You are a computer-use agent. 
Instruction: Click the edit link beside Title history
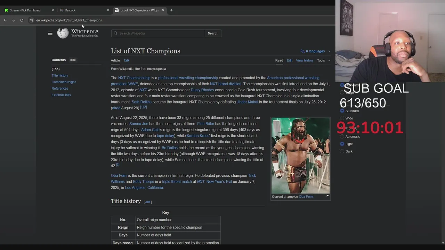[148, 202]
